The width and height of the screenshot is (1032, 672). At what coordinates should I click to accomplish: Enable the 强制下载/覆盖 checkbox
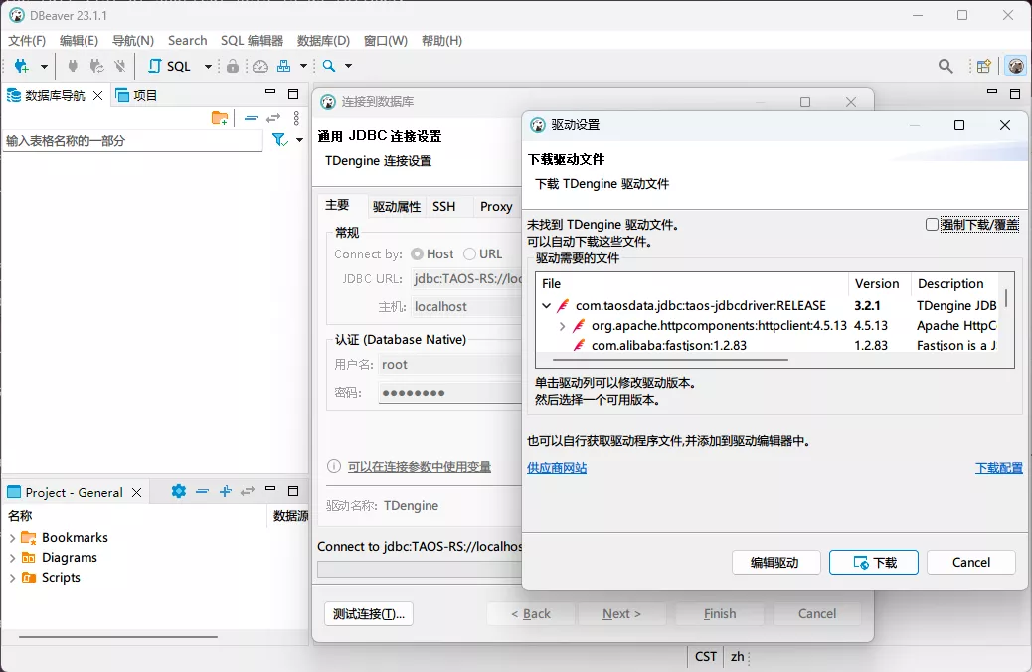[932, 225]
